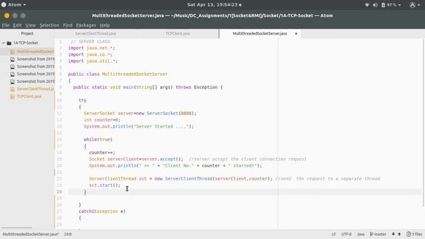Open the third Screenshot from 2019 file
The height and width of the screenshot is (239, 425).
click(35, 74)
